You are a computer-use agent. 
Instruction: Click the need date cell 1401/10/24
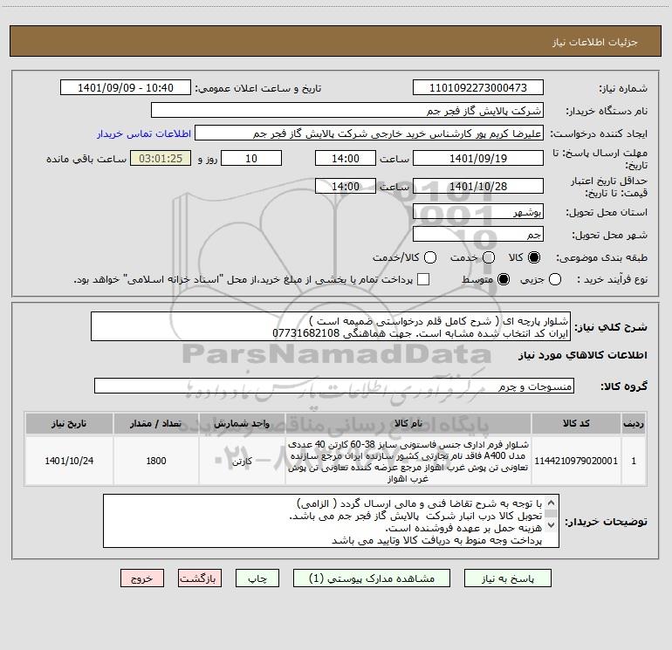point(69,461)
